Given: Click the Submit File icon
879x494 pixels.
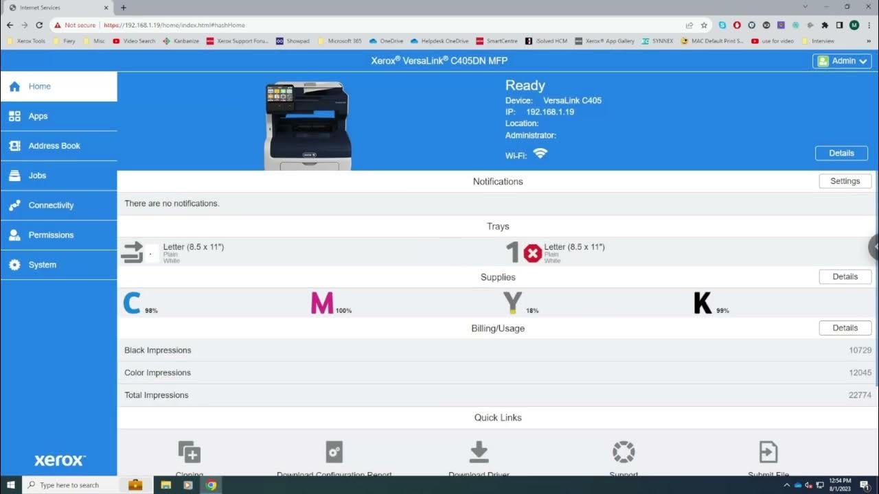Looking at the screenshot, I should (x=768, y=452).
